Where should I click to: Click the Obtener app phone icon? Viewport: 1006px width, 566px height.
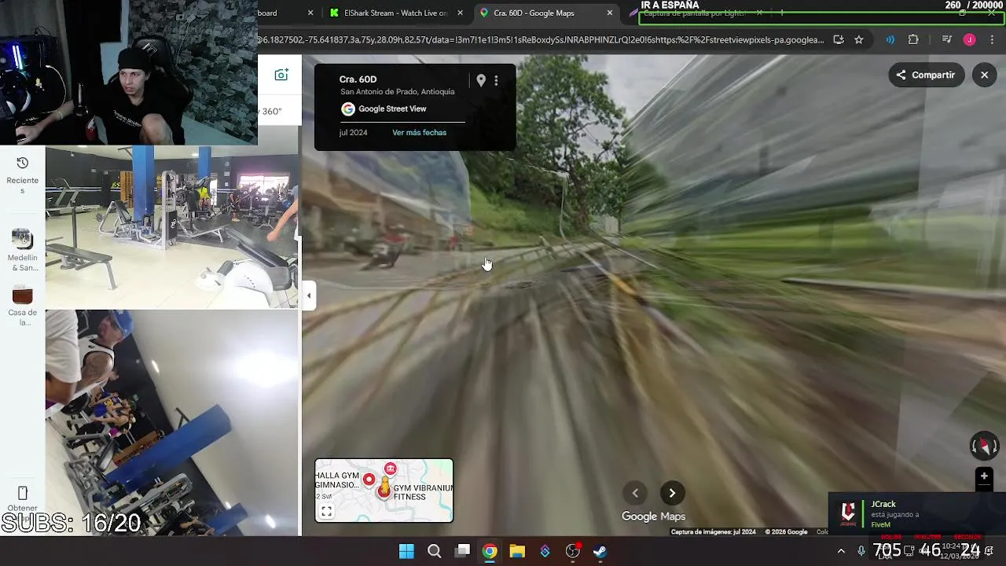tap(23, 493)
